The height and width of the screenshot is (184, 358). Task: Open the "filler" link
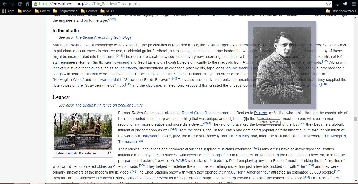point(302,166)
